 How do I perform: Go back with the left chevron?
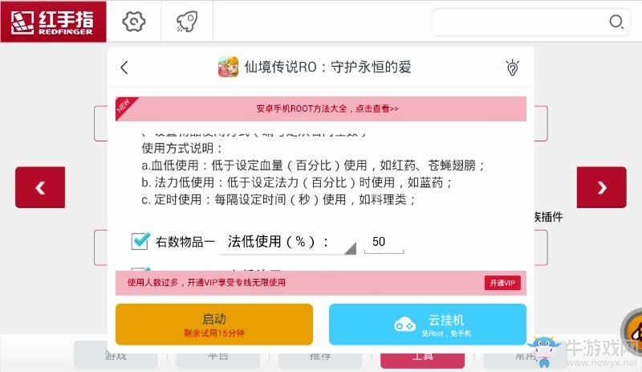tap(124, 67)
